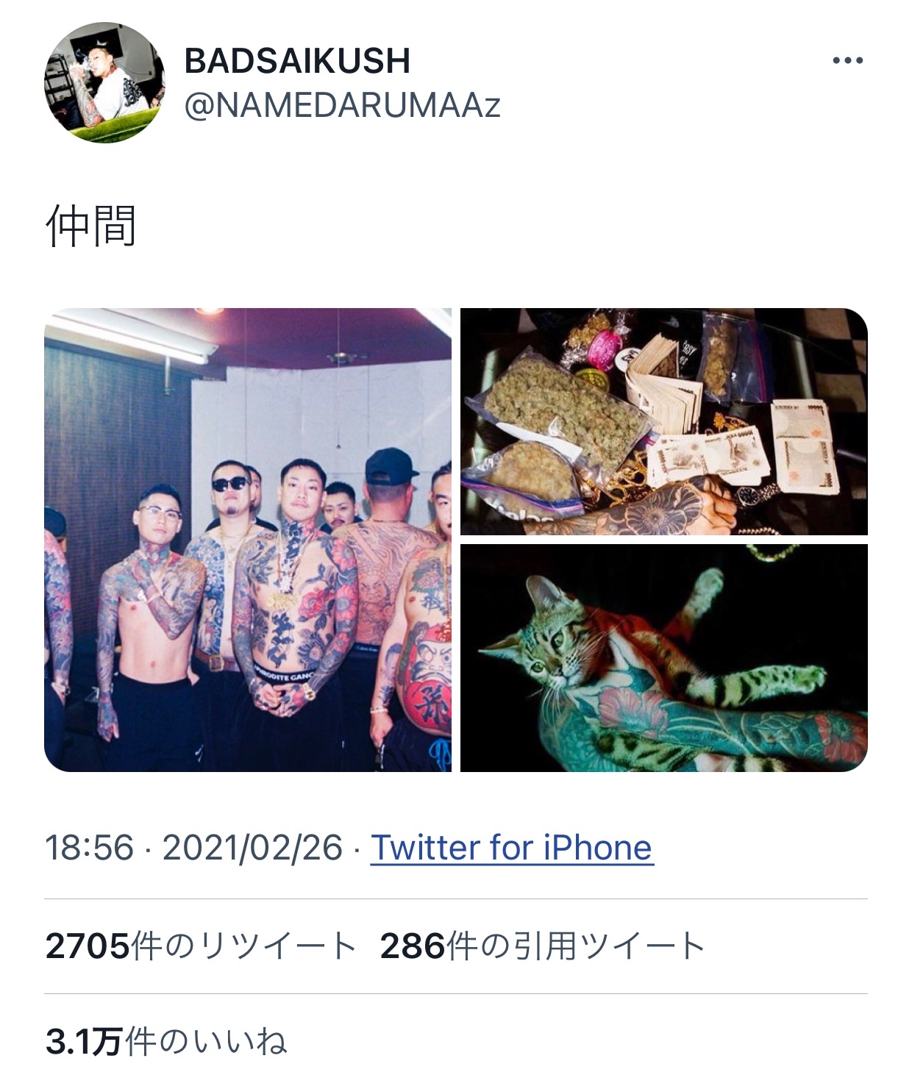This screenshot has height=1086, width=912.
Task: Click the @NAMEDARUMAAz handle
Action: 342,106
